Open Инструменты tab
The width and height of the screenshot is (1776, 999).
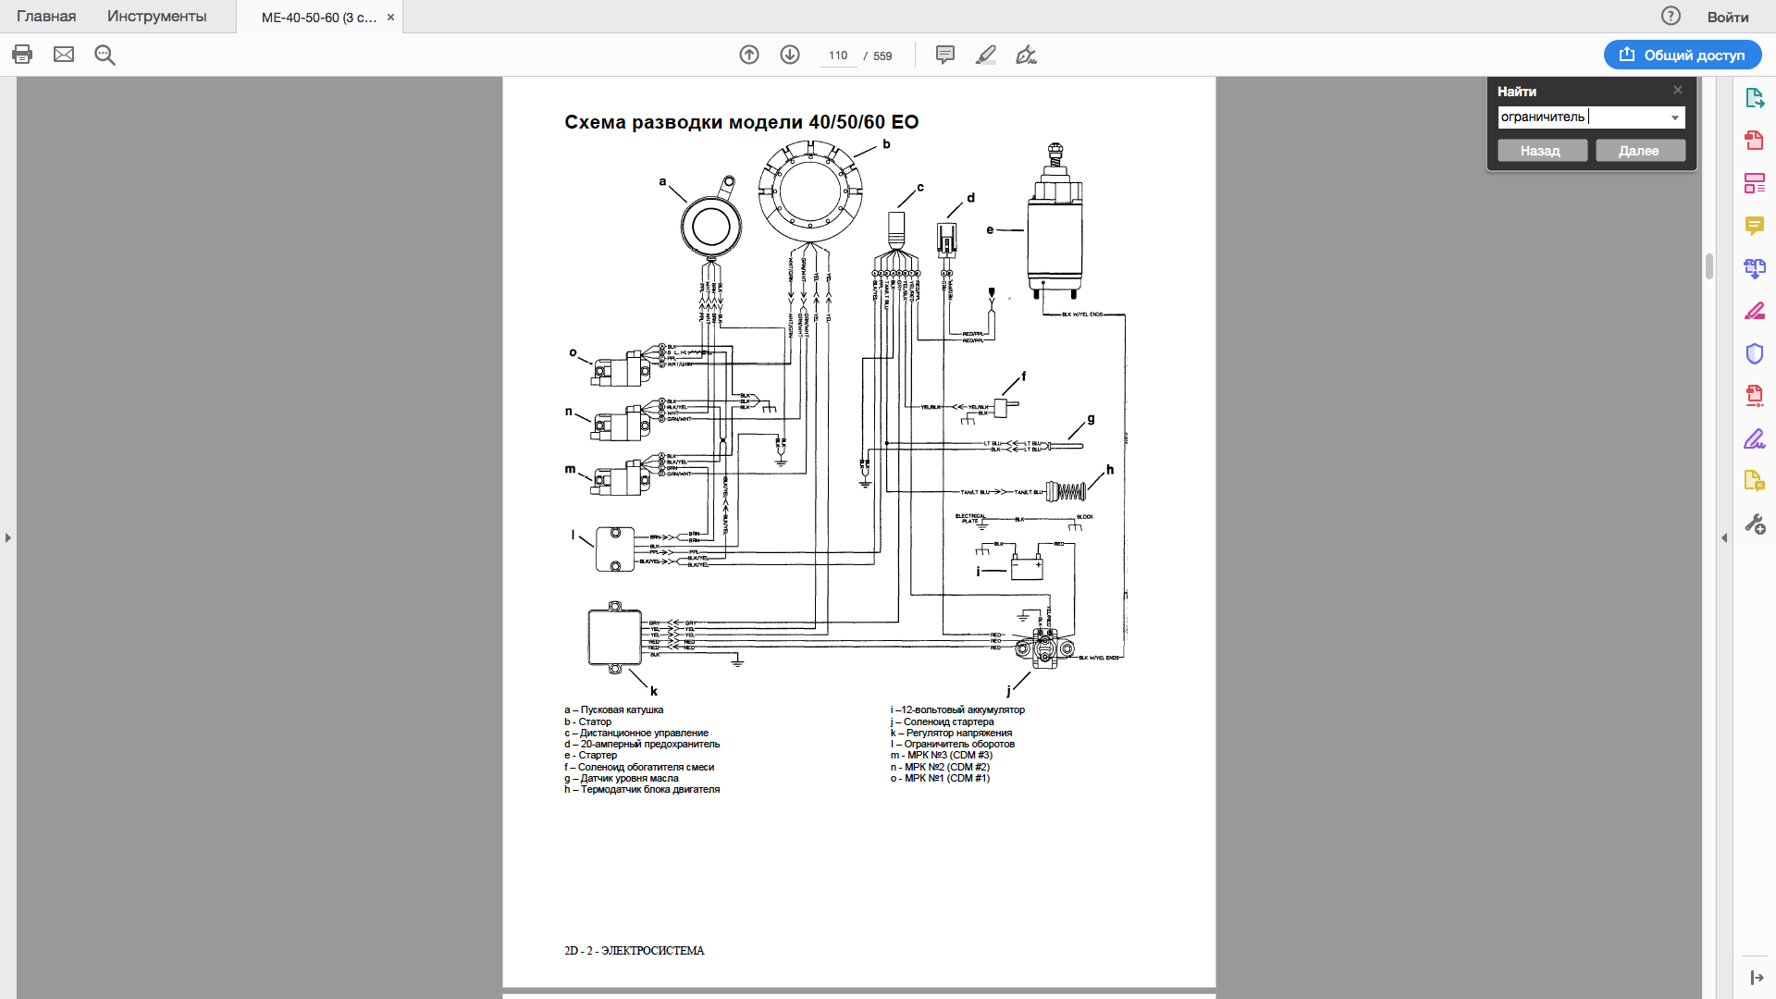pyautogui.click(x=156, y=17)
